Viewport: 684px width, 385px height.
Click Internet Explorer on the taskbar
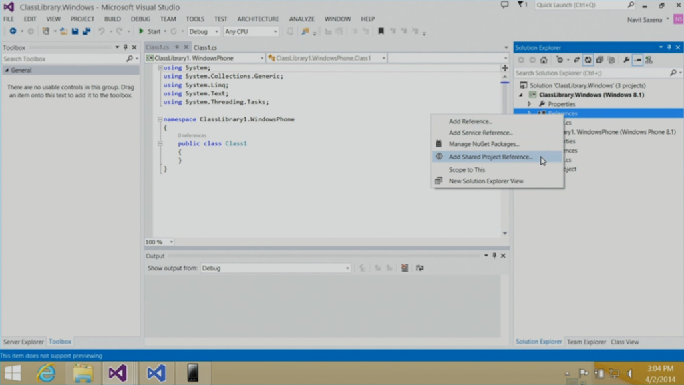46,373
